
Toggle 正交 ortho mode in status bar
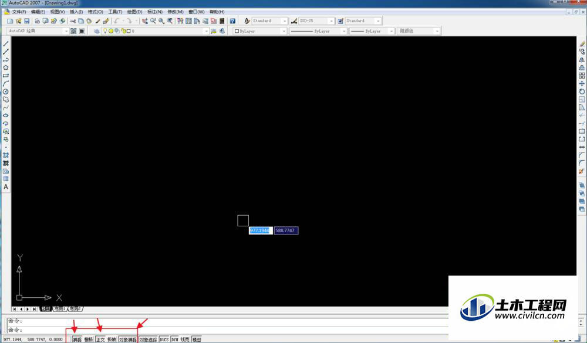[100, 339]
